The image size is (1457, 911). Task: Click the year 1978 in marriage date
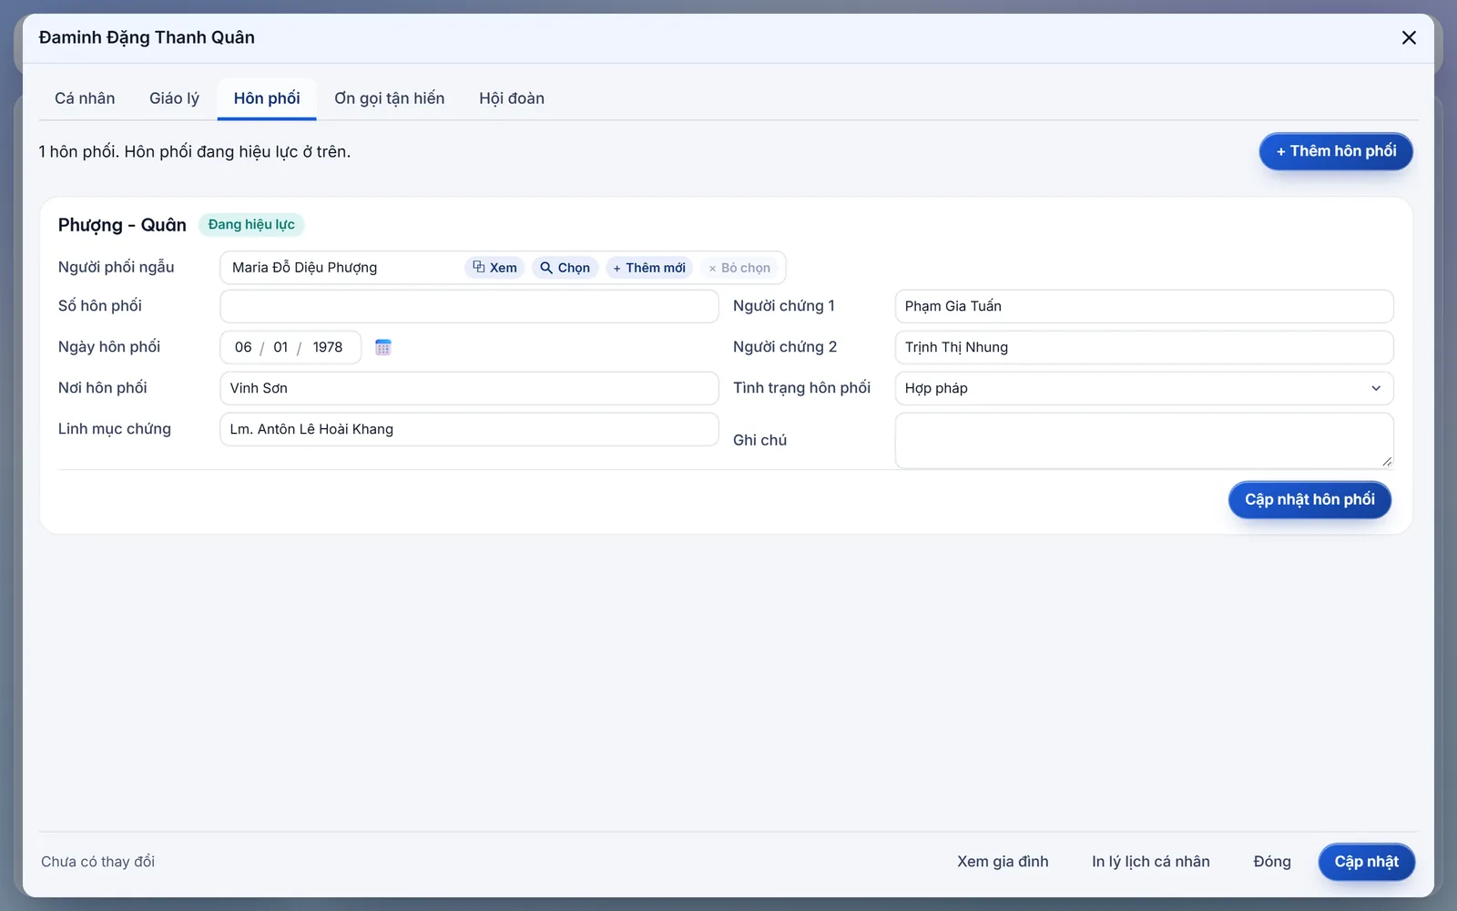click(328, 347)
